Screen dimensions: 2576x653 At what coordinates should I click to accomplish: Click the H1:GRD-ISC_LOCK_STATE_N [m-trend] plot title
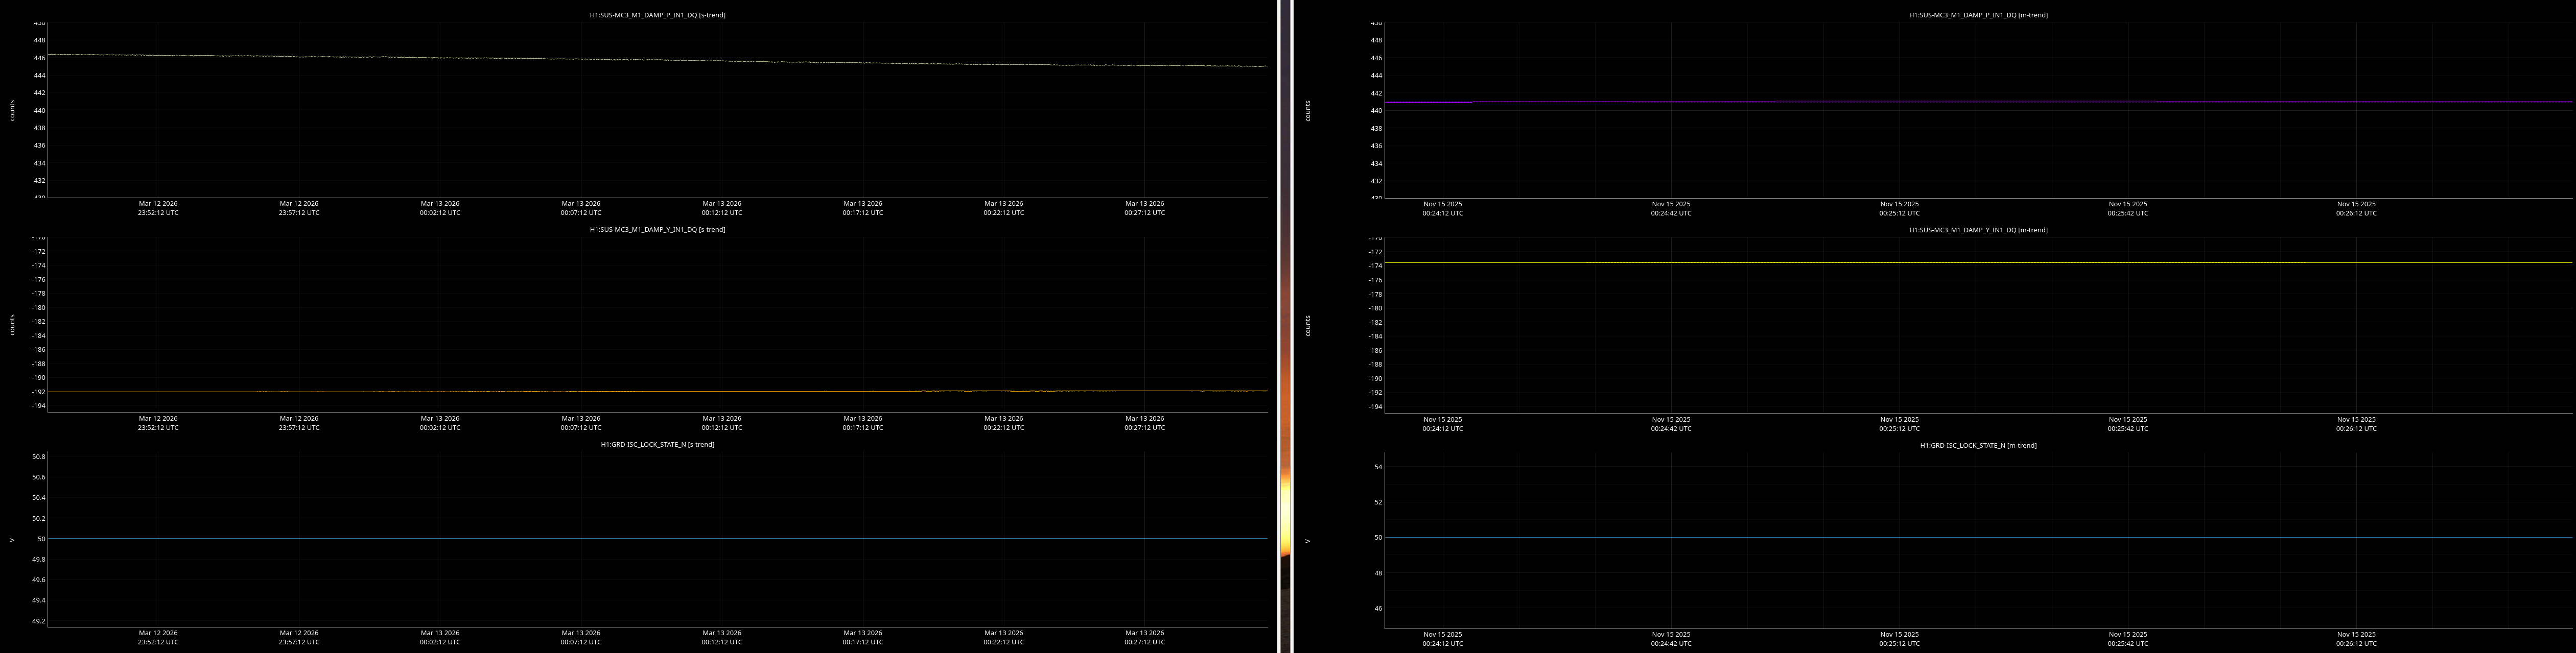point(1978,445)
